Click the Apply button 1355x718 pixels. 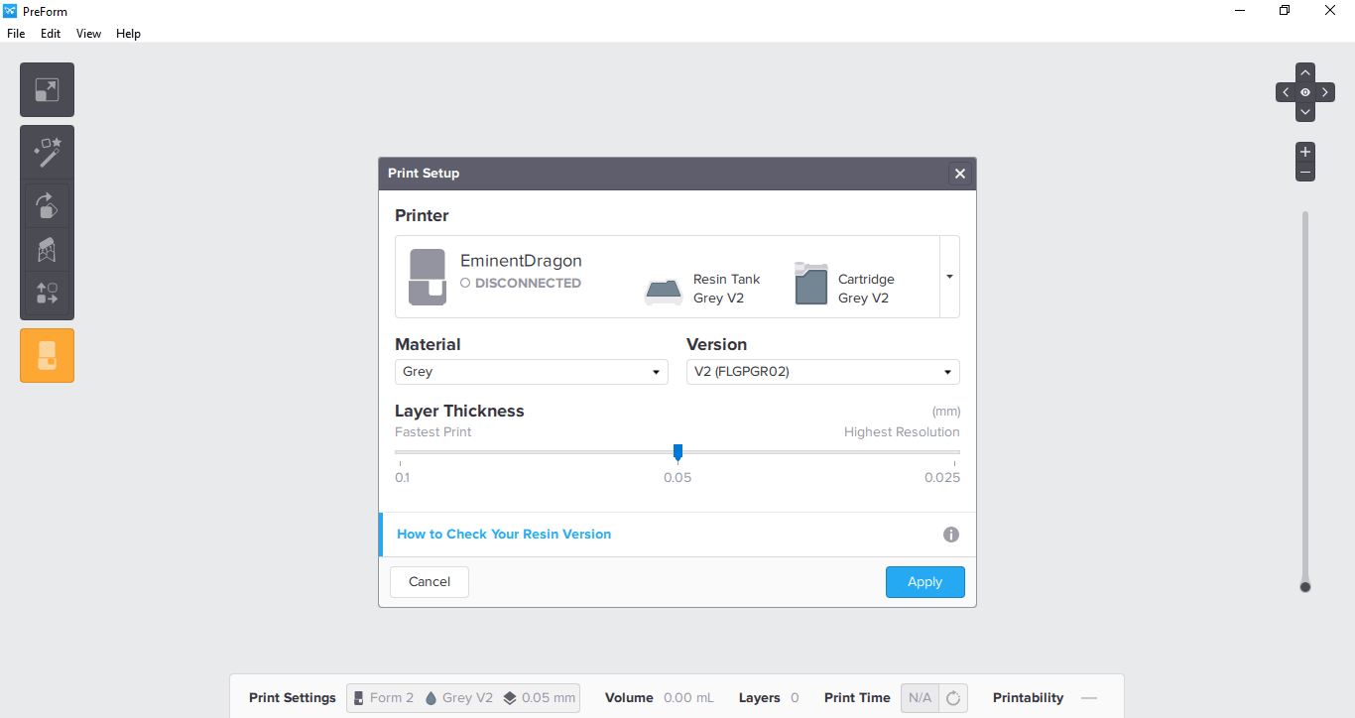pyautogui.click(x=925, y=582)
